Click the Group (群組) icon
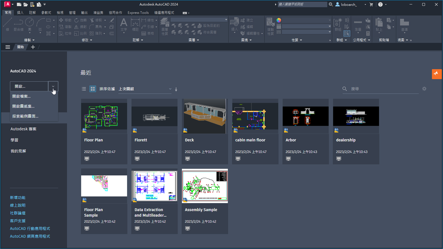This screenshot has width=443, height=249. (338, 25)
